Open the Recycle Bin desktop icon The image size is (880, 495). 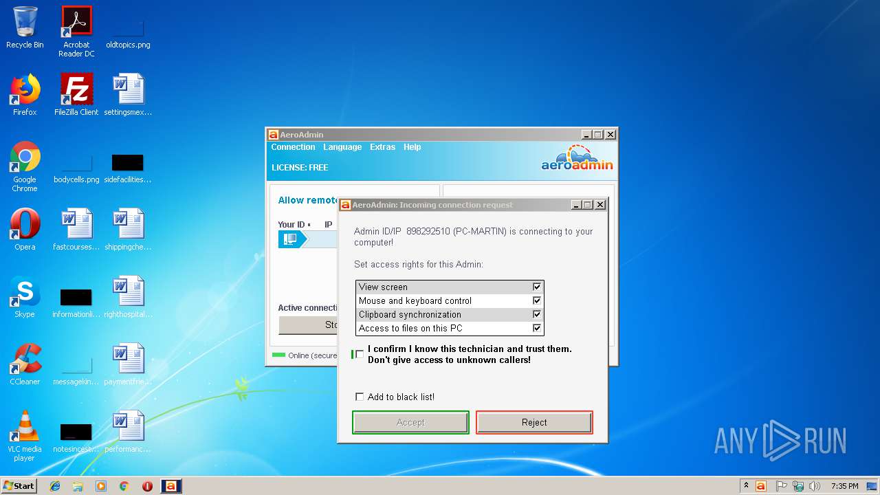coord(25,27)
